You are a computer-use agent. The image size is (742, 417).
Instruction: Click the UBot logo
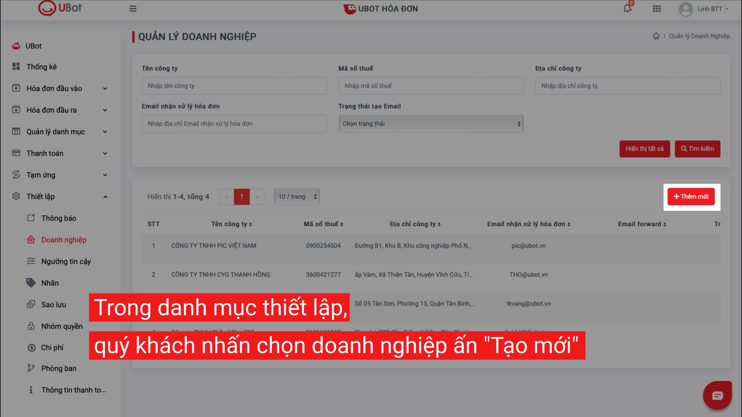pos(60,8)
